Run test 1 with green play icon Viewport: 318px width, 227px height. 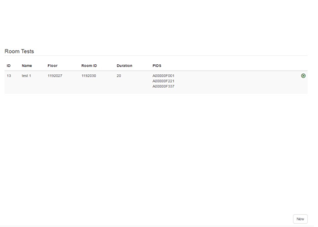pos(303,76)
